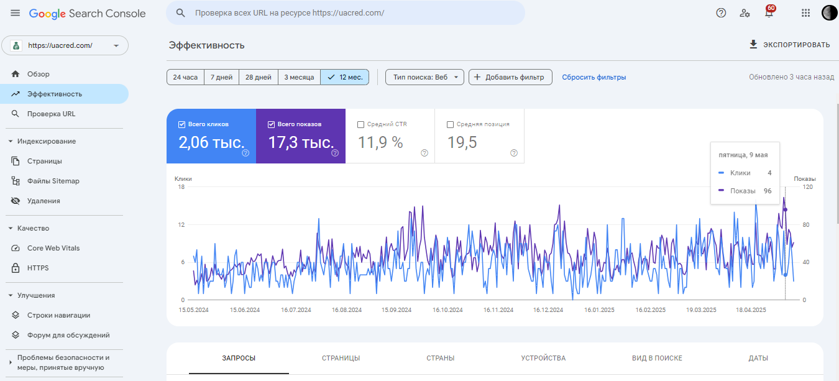The height and width of the screenshot is (381, 839).
Task: Click the Add filter button
Action: pos(510,77)
